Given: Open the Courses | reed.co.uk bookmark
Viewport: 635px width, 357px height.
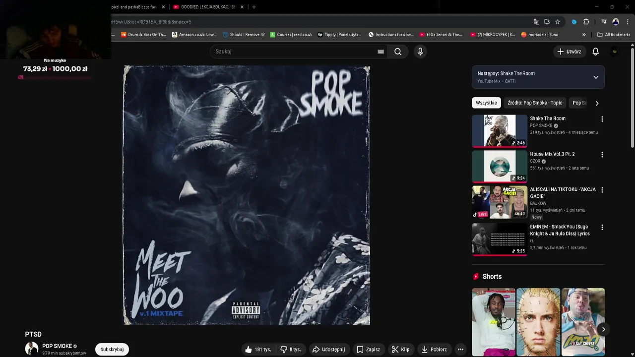Looking at the screenshot, I should pos(291,35).
